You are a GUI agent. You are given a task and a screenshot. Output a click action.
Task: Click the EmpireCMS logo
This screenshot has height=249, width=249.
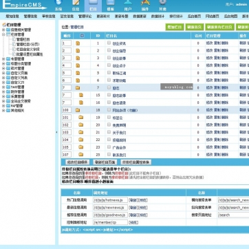coord(24,5)
